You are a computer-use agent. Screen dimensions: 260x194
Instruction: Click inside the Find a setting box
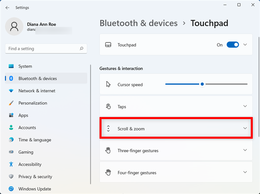point(46,48)
